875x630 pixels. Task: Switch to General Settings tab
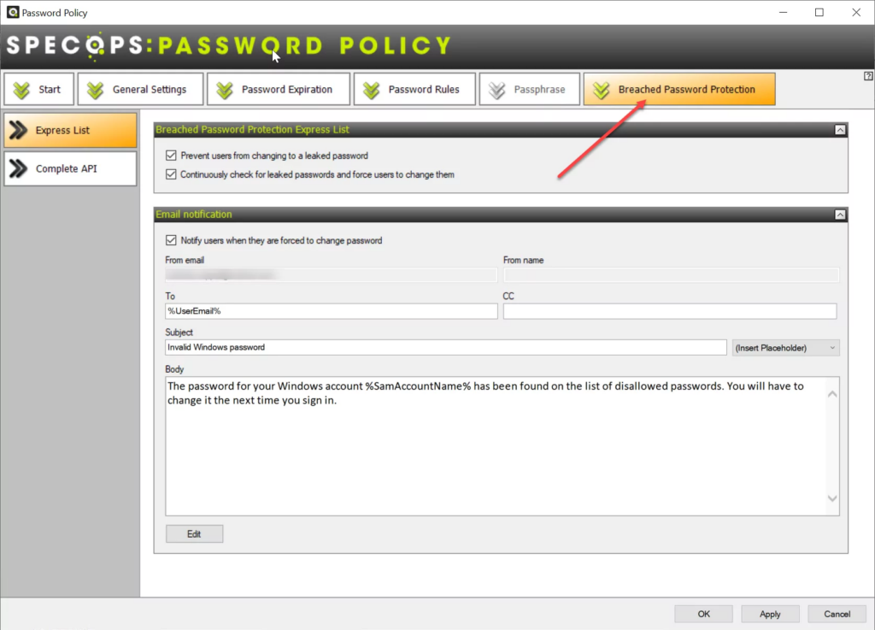(140, 89)
